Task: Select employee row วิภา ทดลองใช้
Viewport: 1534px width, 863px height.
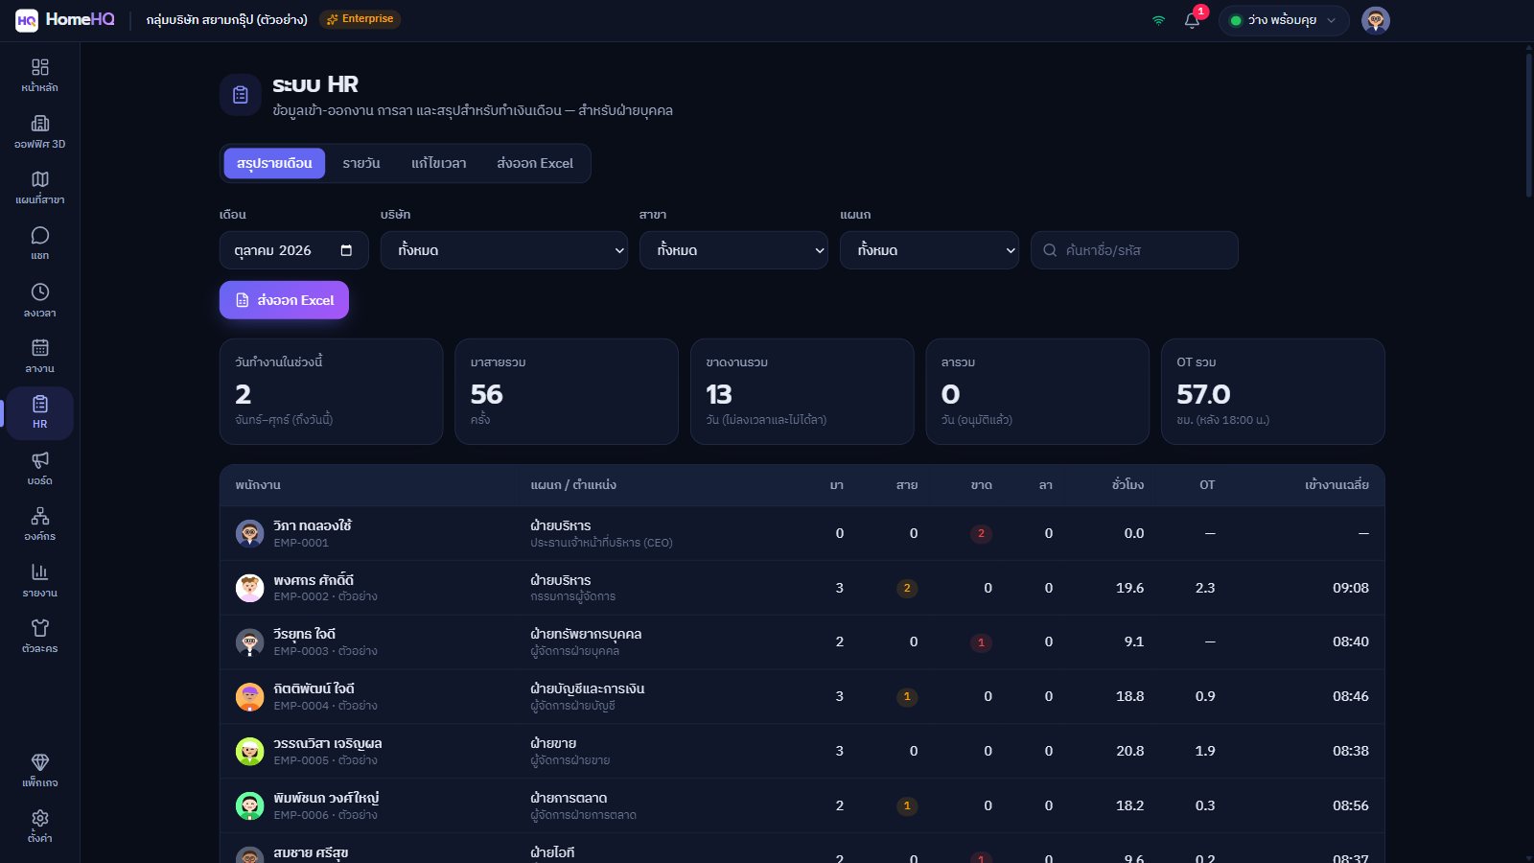Action: point(802,533)
